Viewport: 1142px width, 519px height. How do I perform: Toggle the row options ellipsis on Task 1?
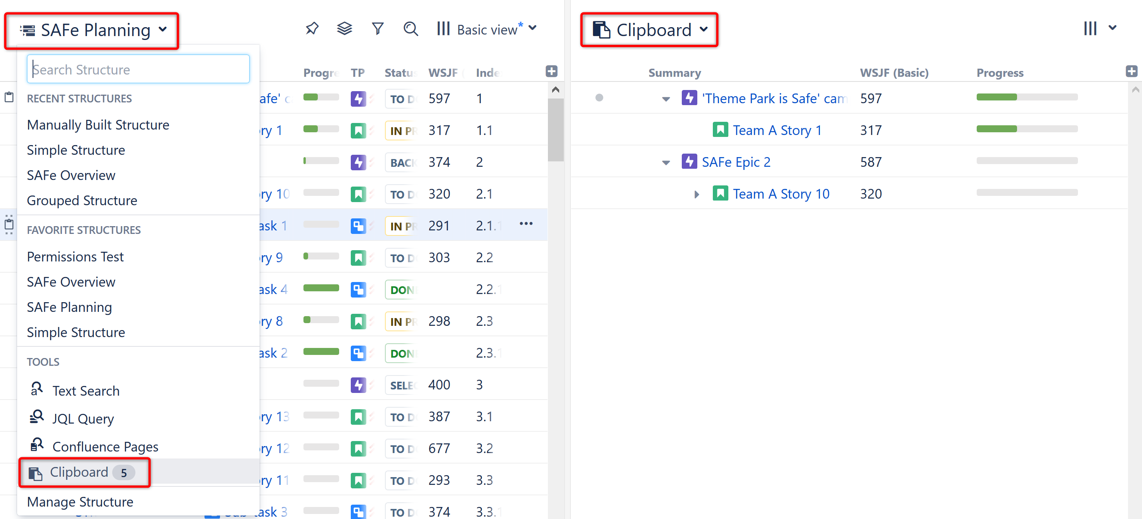(526, 224)
